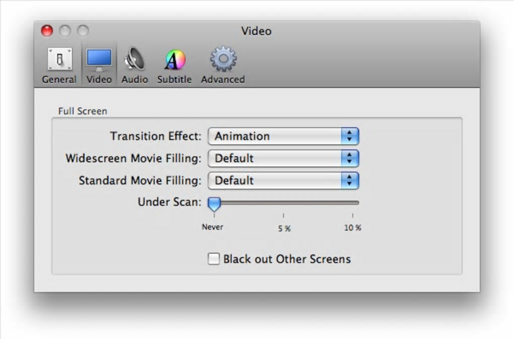Enable Black out Other Screens checkbox
Image resolution: width=514 pixels, height=339 pixels.
(214, 259)
